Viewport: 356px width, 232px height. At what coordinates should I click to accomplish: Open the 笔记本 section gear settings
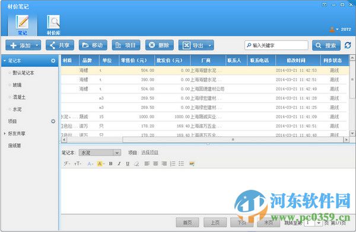53,61
